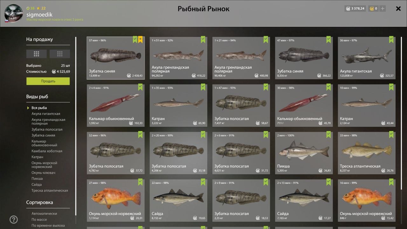Switch to large grid view icon
Screen dimensions: 407x229
click(36, 54)
